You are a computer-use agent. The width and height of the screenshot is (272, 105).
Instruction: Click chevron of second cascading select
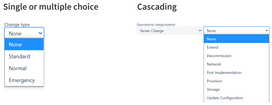coord(267,31)
